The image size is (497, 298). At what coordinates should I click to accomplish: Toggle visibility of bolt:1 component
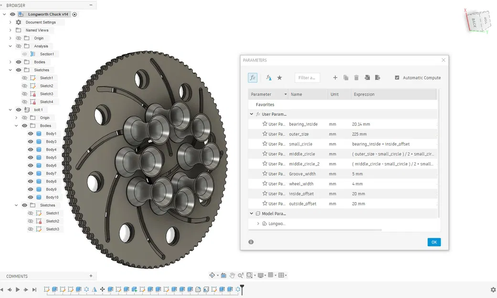point(19,110)
